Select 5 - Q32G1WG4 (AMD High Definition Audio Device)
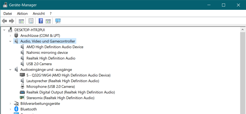Viewport: 246px width, 114px height. point(69,75)
